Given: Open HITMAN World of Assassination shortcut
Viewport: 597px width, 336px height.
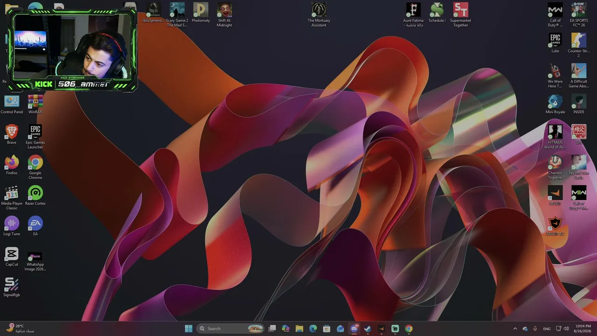Looking at the screenshot, I should (555, 137).
